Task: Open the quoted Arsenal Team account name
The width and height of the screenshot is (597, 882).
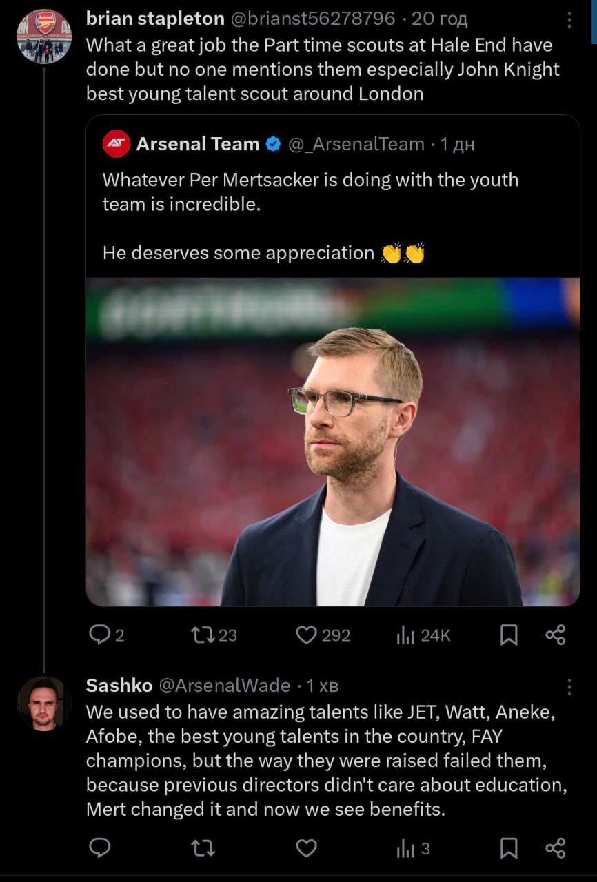Action: click(x=198, y=144)
